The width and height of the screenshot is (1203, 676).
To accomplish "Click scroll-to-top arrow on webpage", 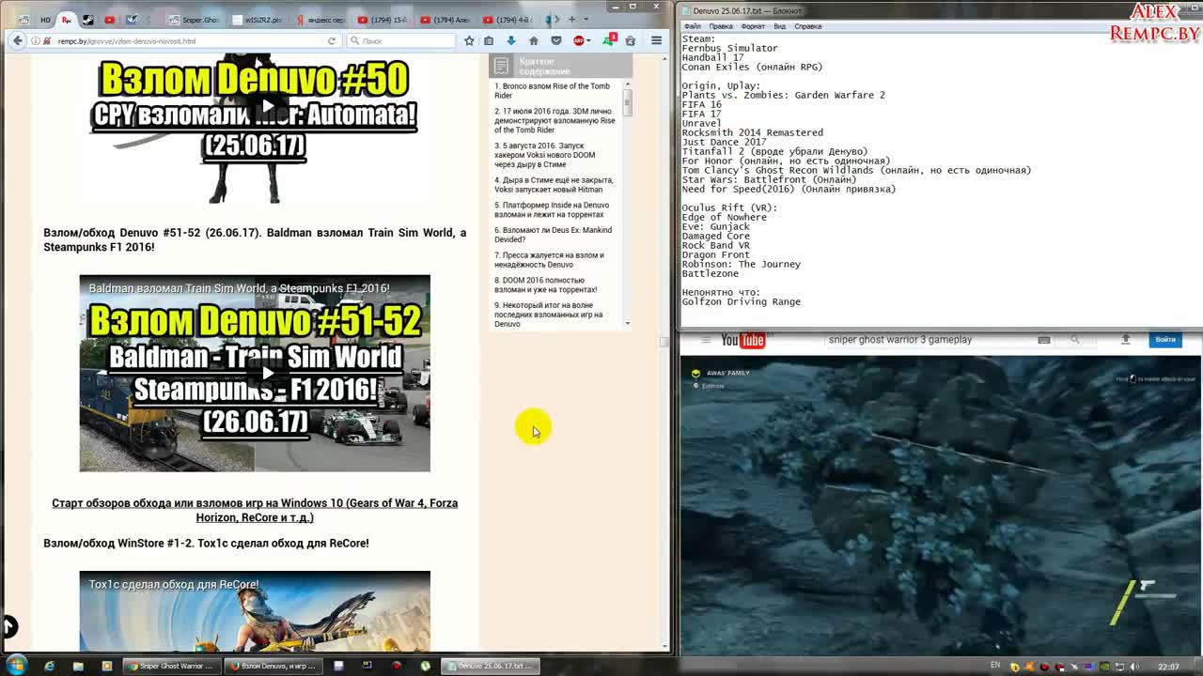I will 8,626.
